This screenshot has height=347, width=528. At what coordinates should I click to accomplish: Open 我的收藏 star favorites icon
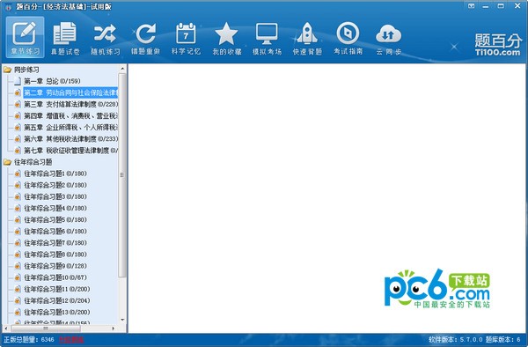227,38
